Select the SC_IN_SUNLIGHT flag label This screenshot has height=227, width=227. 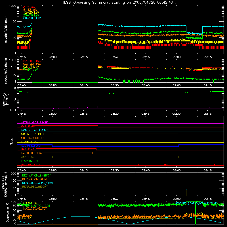pyautogui.click(x=33, y=134)
